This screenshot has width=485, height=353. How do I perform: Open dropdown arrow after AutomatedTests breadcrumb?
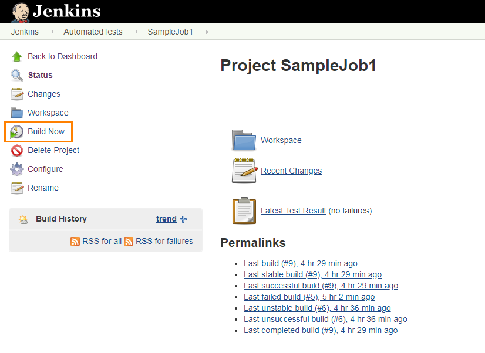[136, 32]
